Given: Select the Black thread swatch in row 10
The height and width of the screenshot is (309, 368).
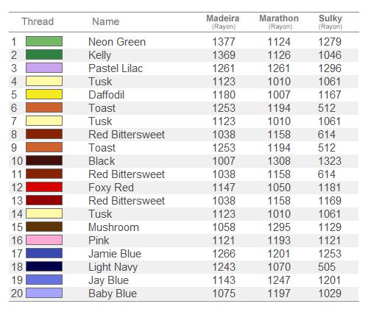Looking at the screenshot, I should pyautogui.click(x=44, y=160).
